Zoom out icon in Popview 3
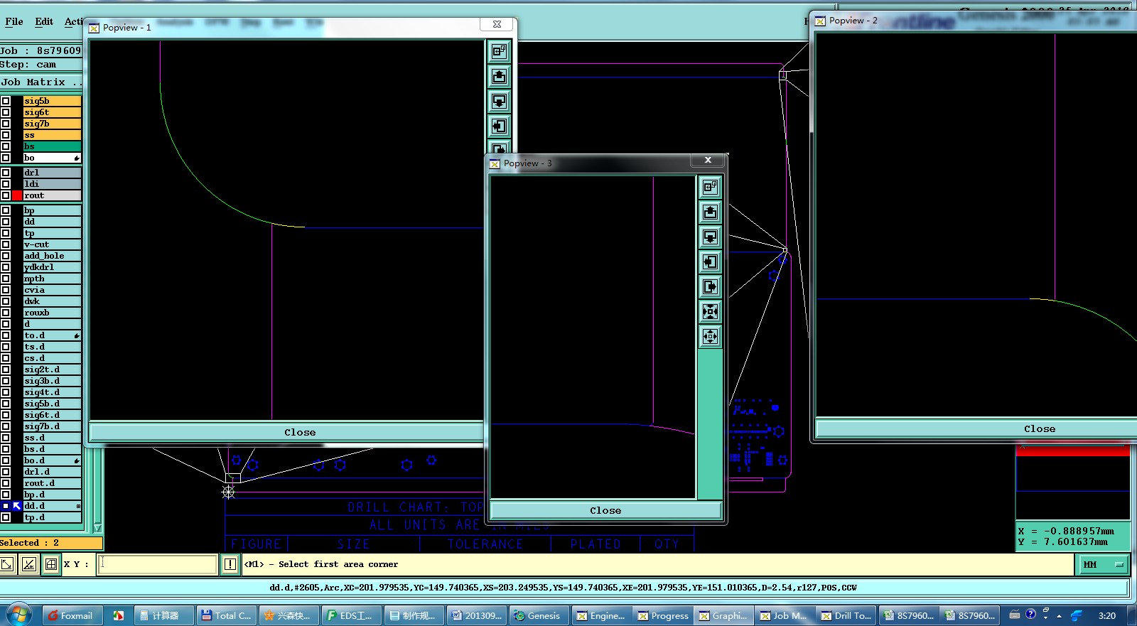This screenshot has height=626, width=1137. coord(710,336)
